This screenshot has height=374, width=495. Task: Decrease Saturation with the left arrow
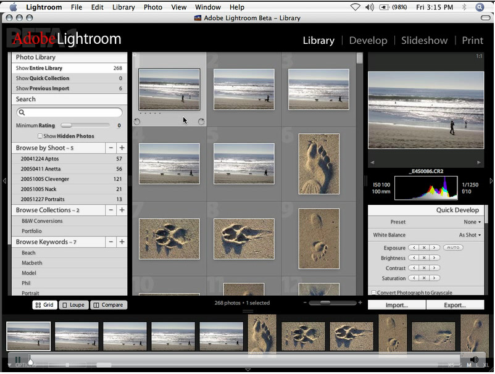[x=414, y=278]
